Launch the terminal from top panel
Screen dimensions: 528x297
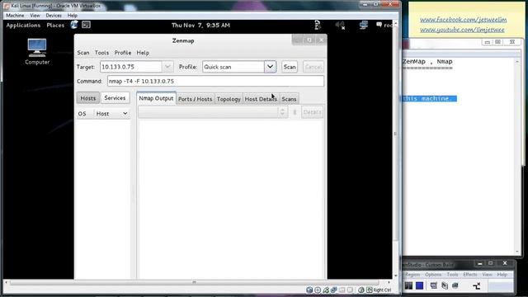pos(86,25)
